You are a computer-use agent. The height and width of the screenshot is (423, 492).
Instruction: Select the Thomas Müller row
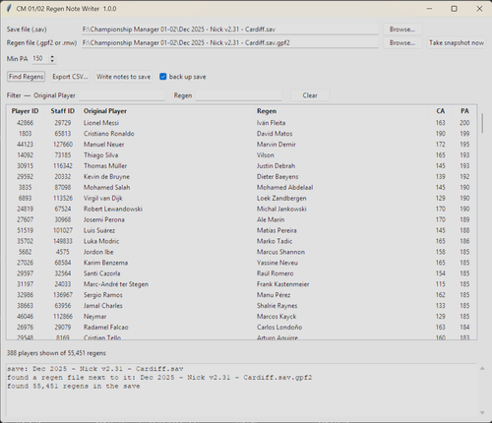pos(241,166)
